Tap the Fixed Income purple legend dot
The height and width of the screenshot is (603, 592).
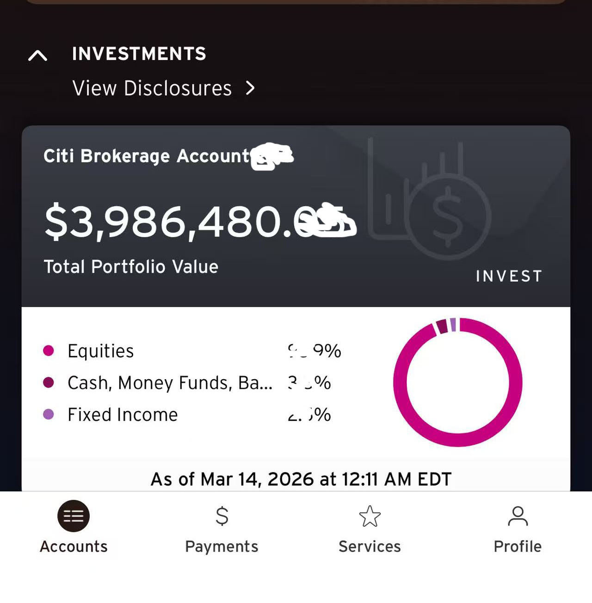(x=49, y=414)
